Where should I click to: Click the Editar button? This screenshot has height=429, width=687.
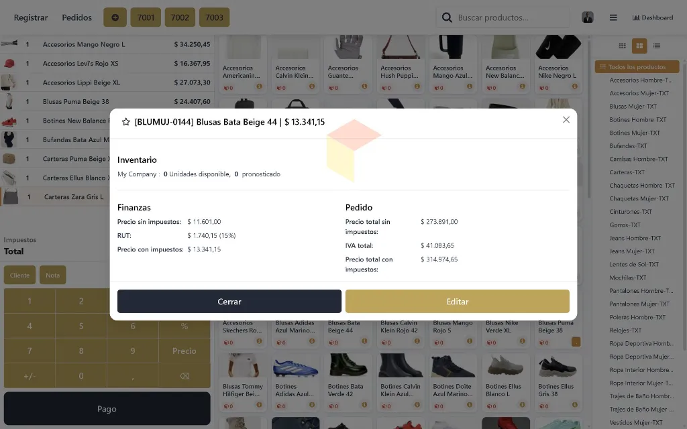(x=457, y=301)
